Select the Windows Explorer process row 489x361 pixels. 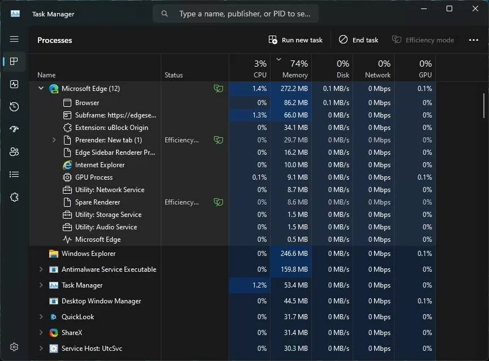[88, 254]
